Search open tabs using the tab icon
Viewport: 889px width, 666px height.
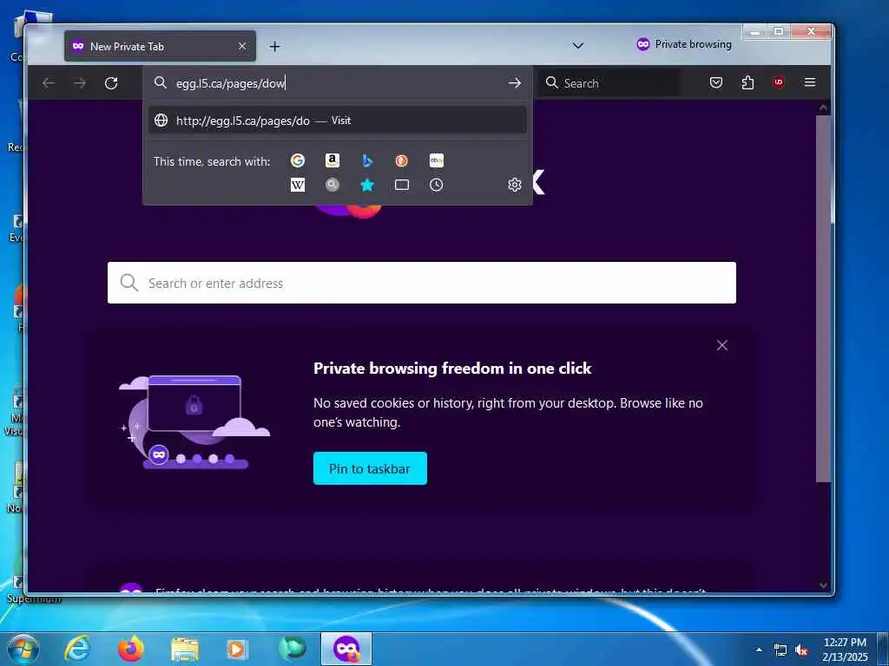coord(401,185)
